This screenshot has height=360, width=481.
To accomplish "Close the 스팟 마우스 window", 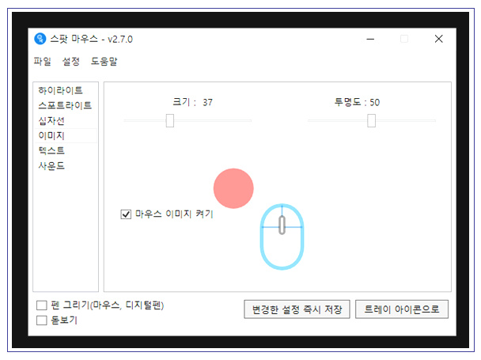I will [x=438, y=39].
